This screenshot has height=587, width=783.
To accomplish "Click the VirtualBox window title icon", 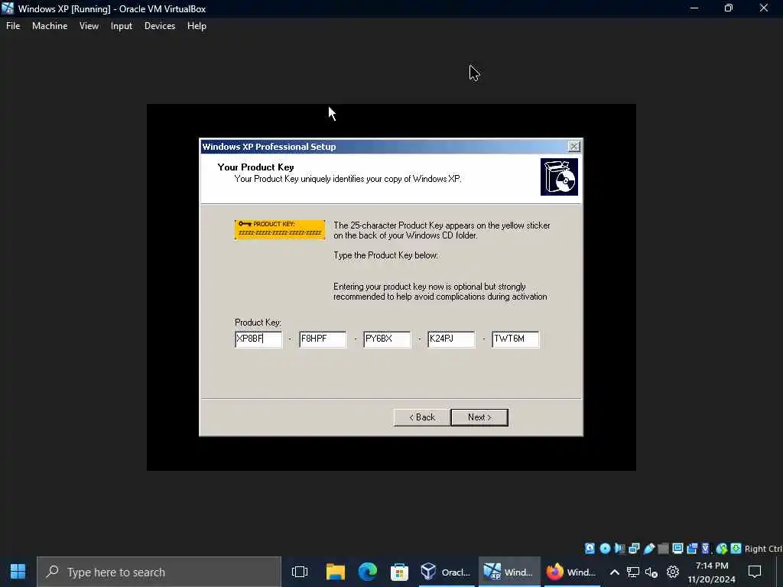I will 8,8.
